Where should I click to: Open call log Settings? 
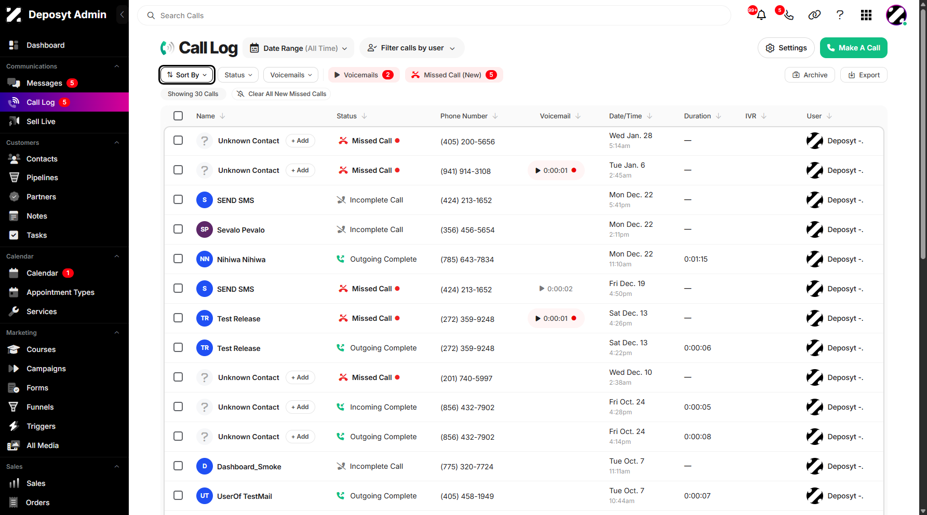point(786,48)
